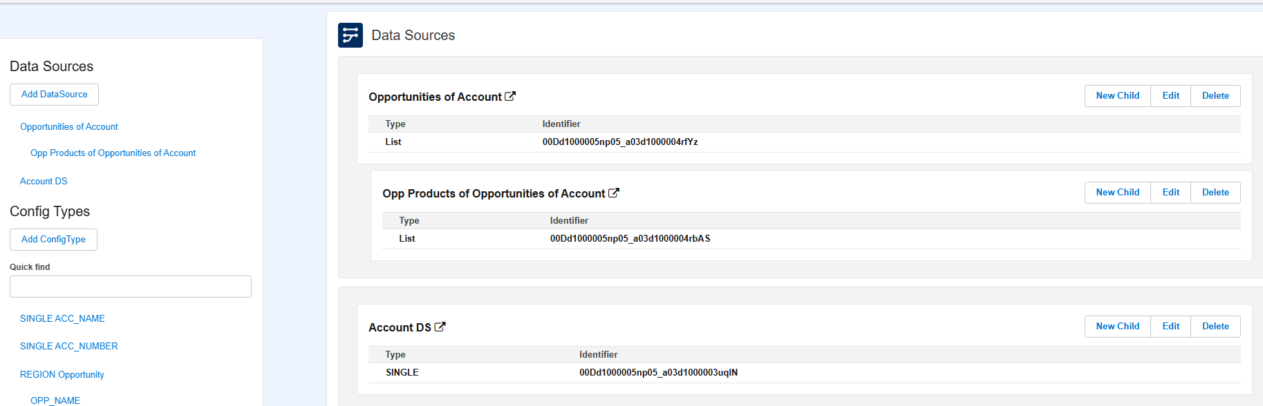Select Opp Products of Opportunities of Account sidebar link
This screenshot has height=406, width=1263.
click(x=113, y=153)
